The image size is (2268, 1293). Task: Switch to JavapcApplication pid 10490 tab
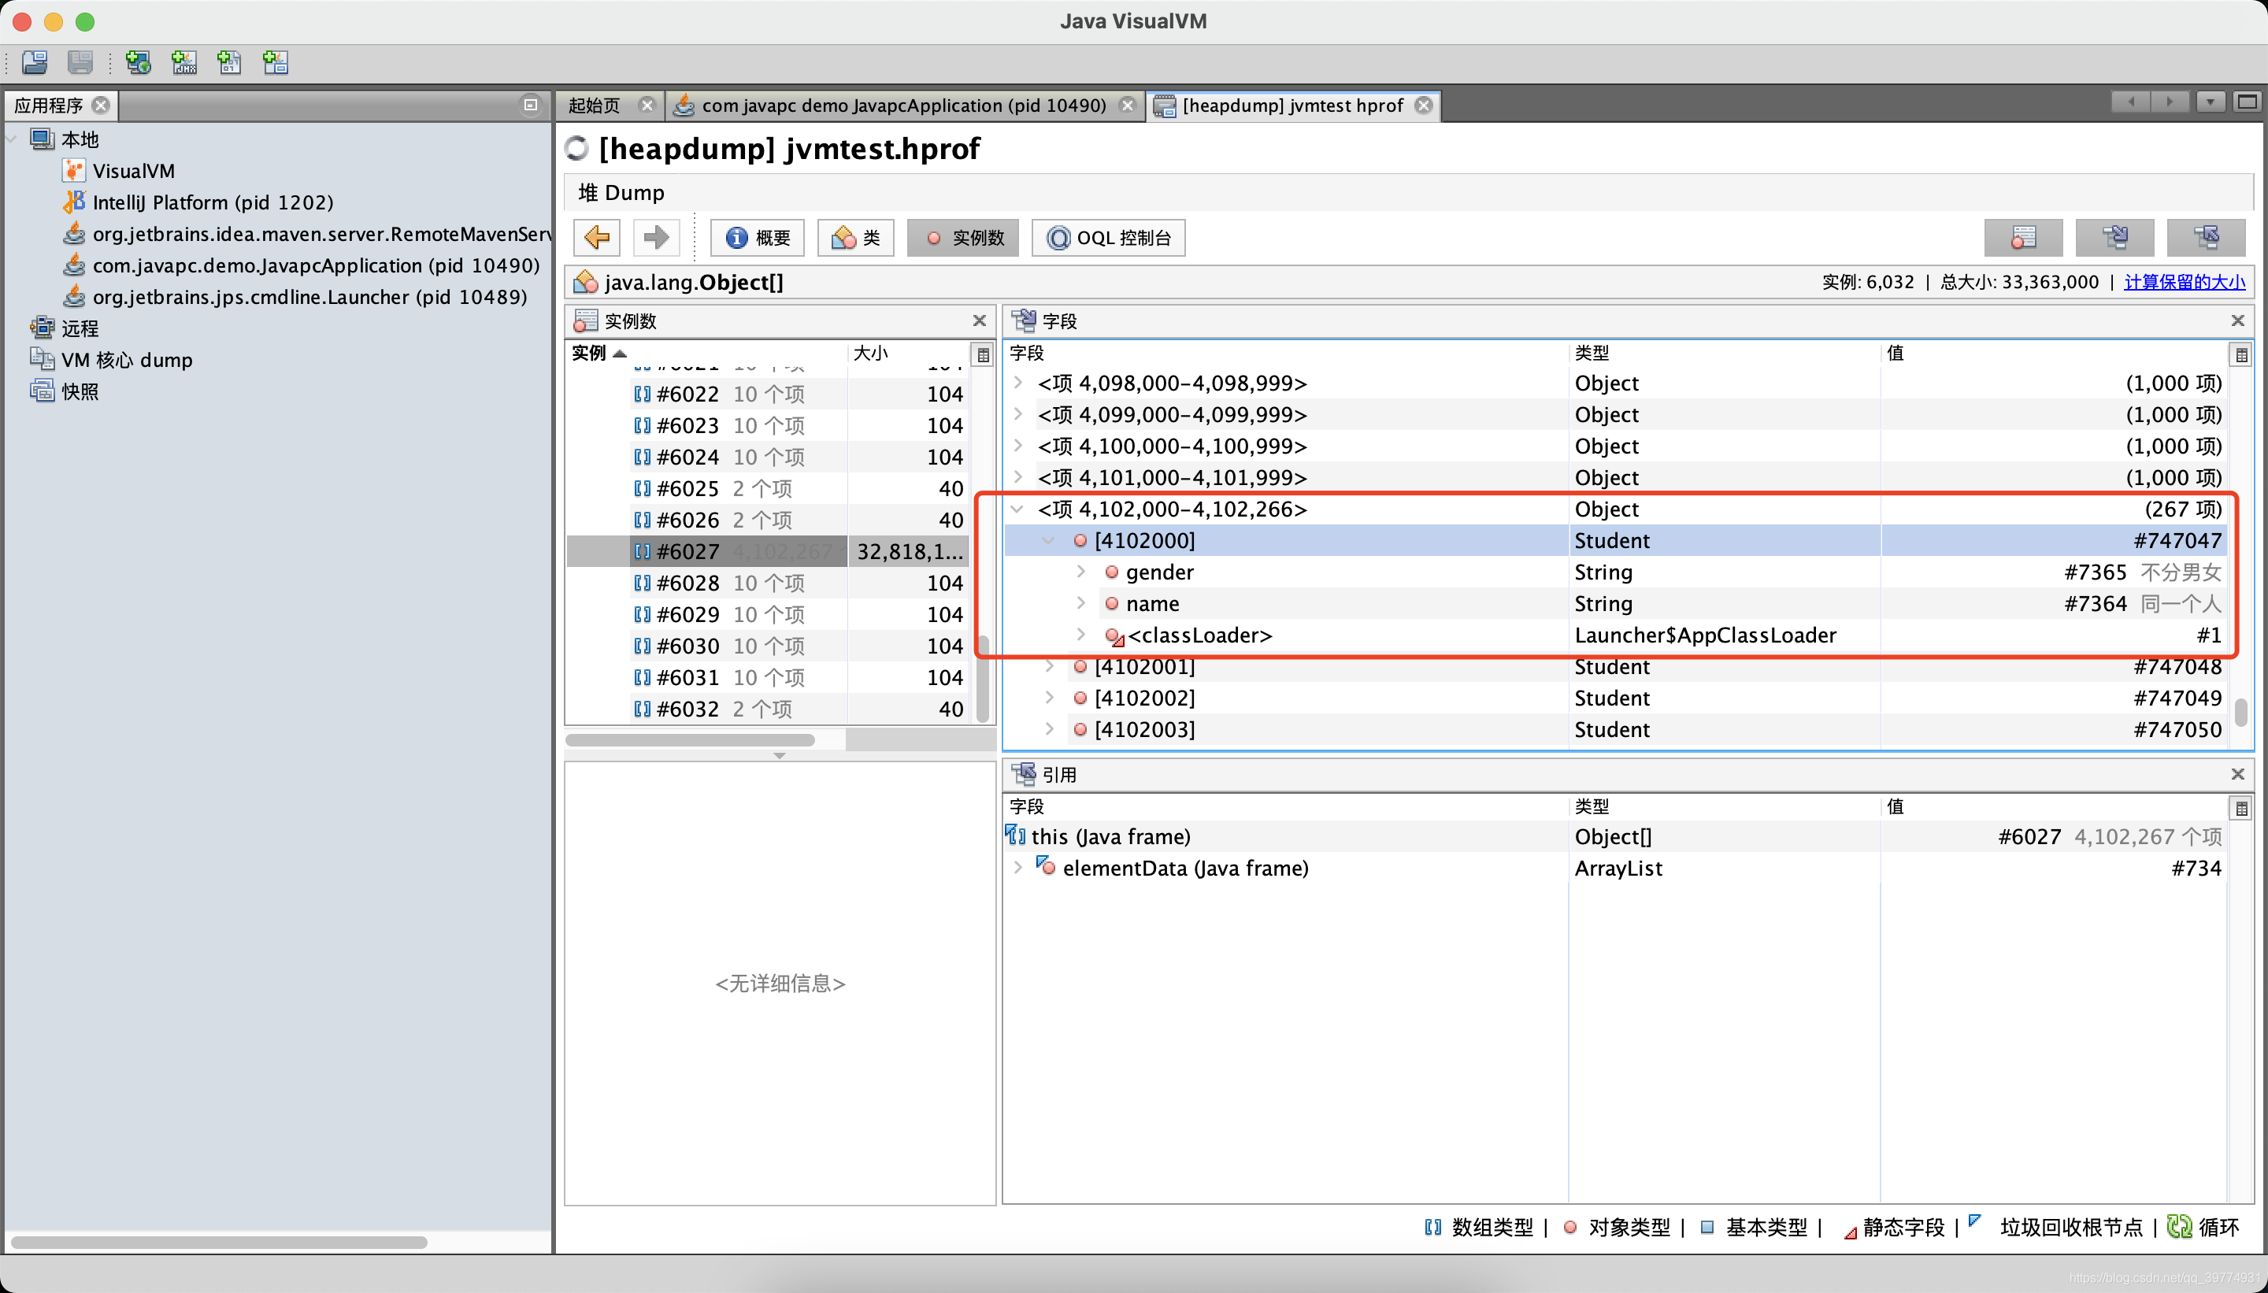[902, 105]
